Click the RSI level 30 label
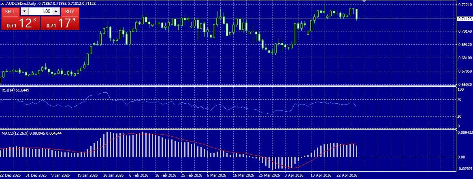This screenshot has height=179, width=473. (x=460, y=116)
